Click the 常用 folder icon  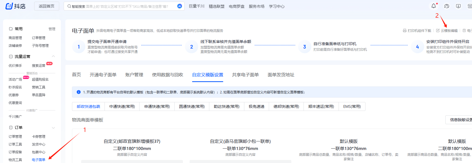tap(11, 29)
